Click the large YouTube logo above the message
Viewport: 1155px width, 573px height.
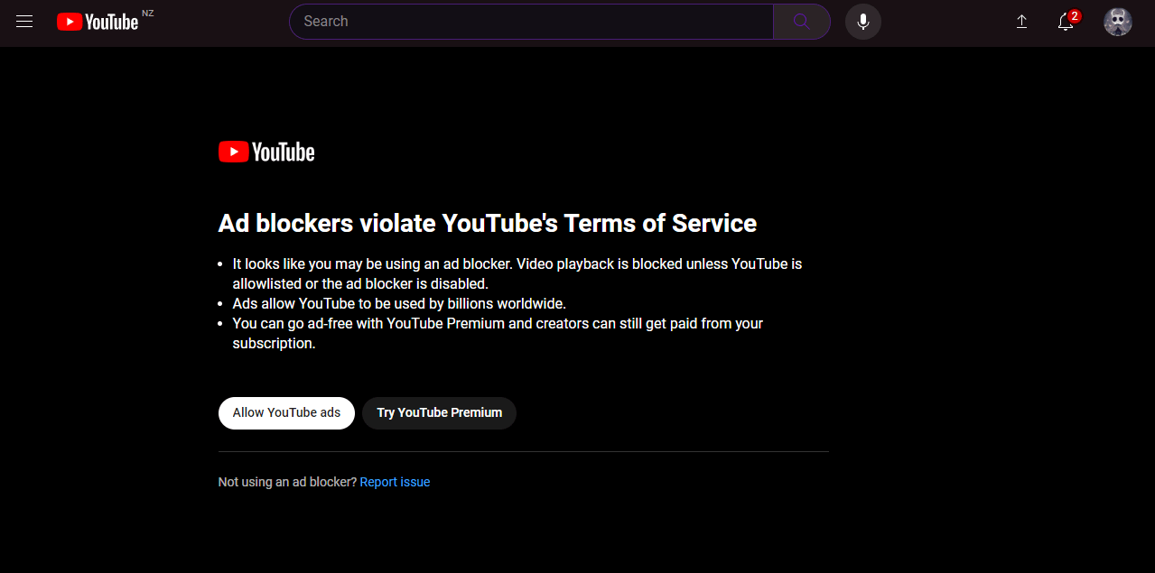(266, 152)
